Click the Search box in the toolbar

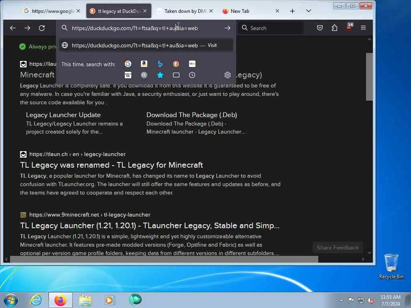tap(271, 28)
